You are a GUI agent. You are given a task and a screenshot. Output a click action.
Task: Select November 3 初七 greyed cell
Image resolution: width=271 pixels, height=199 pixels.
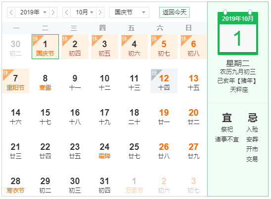tap(193, 184)
